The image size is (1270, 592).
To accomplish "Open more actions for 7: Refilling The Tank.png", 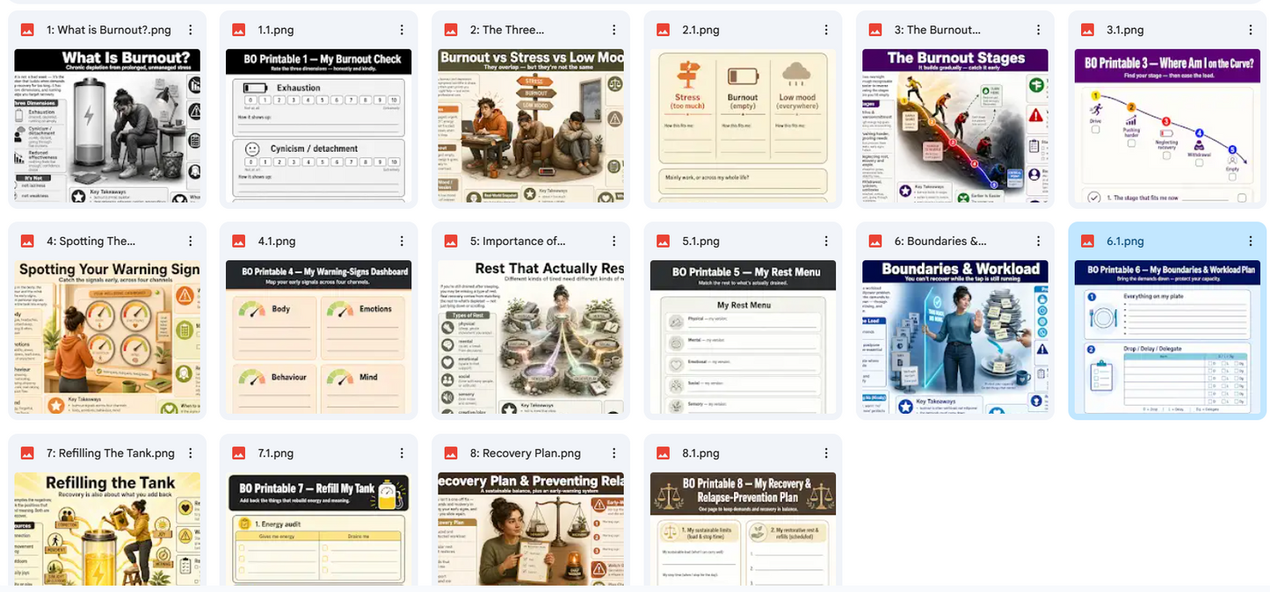I will pos(190,453).
